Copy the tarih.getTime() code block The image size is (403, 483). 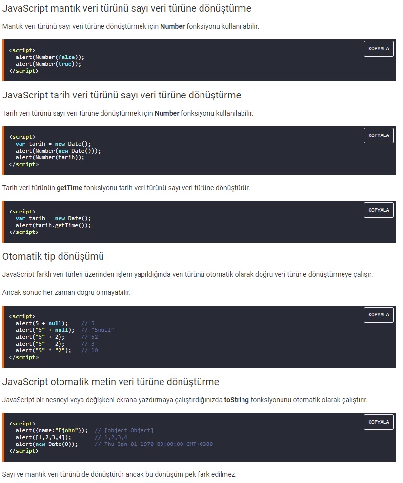378,210
